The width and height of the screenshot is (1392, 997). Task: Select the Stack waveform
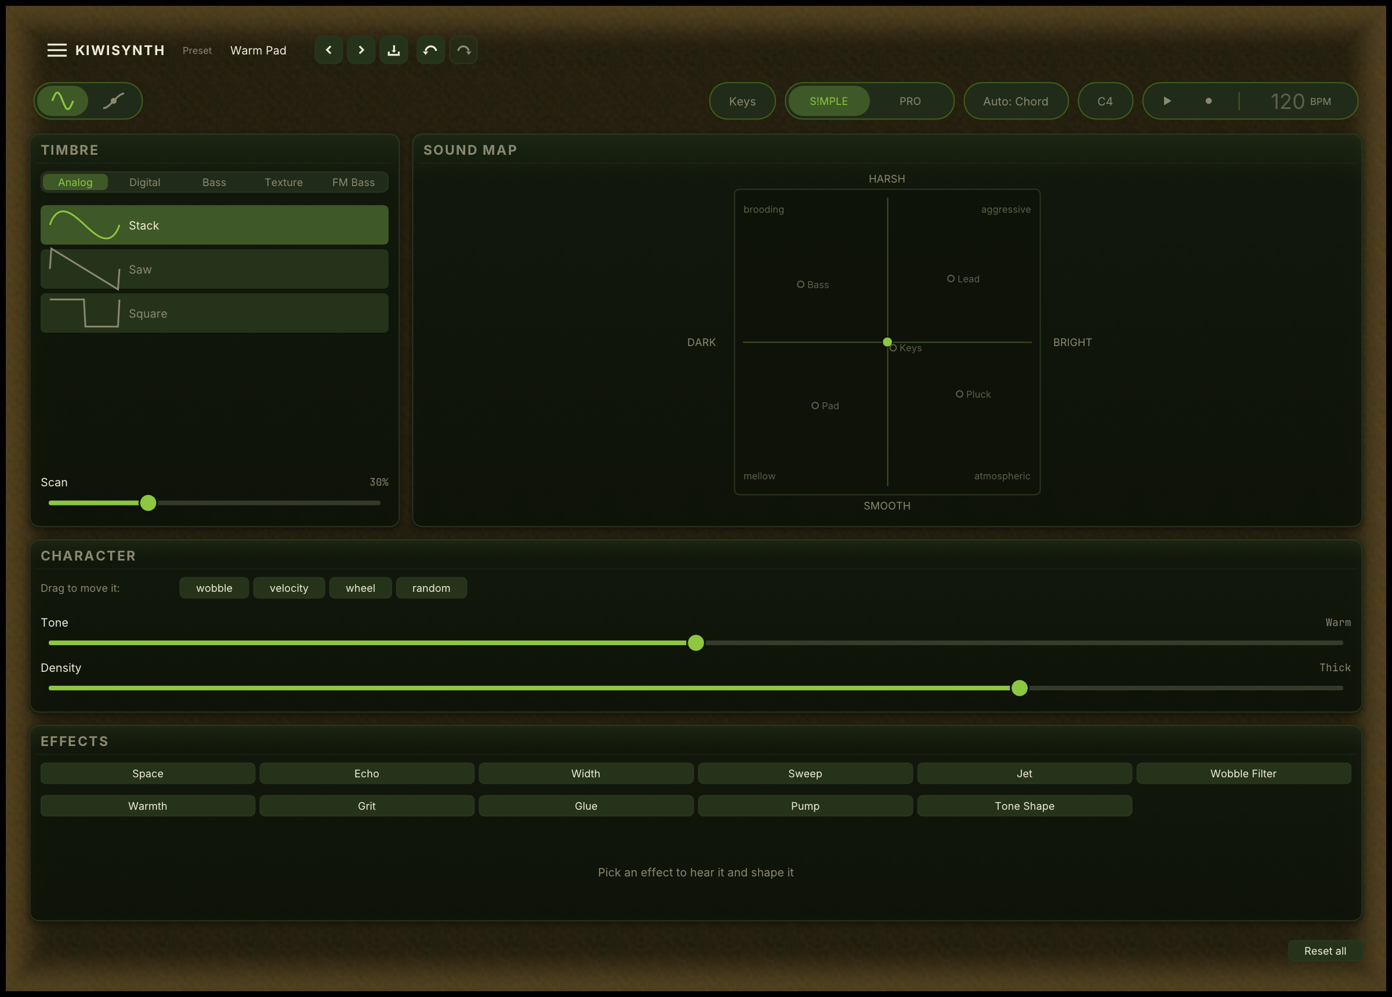coord(214,225)
